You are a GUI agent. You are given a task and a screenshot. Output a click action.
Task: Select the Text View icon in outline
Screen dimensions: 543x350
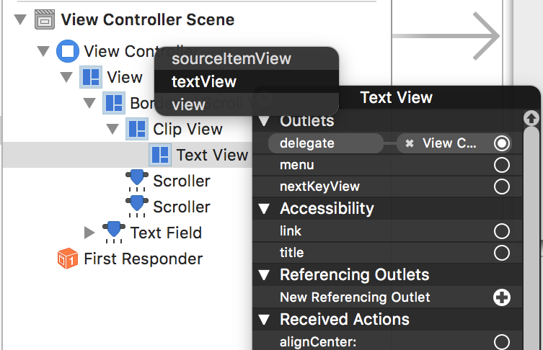tap(160, 154)
